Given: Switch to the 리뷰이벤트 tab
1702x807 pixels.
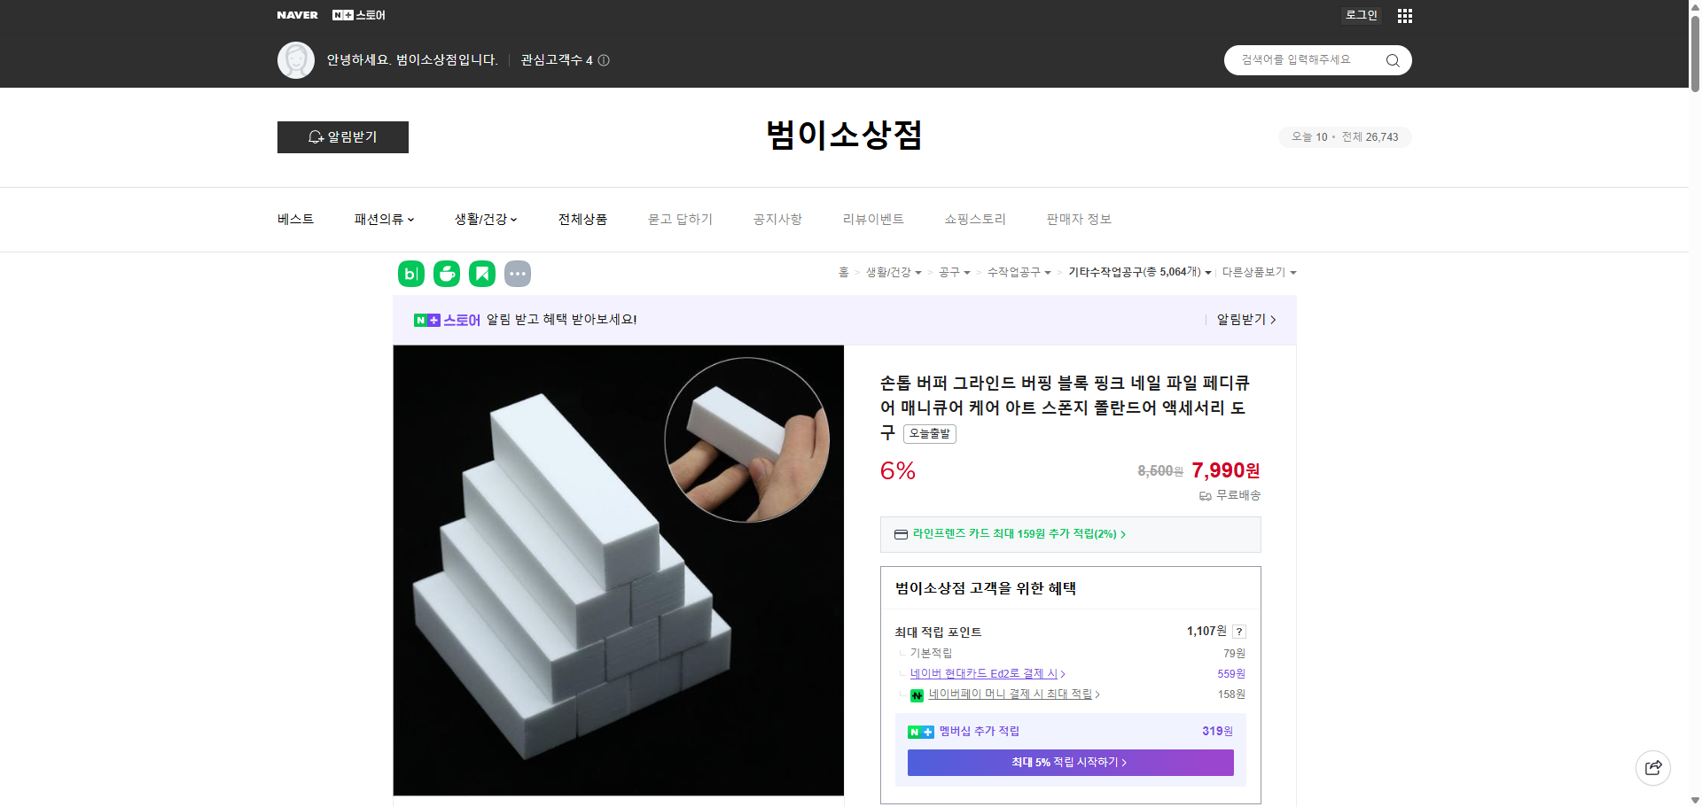Looking at the screenshot, I should coord(873,219).
